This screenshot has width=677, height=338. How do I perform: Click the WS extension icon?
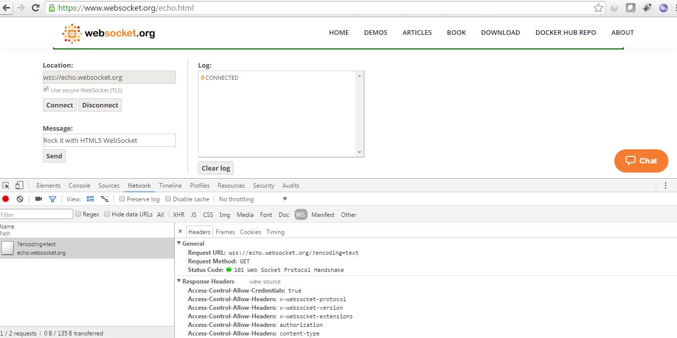point(663,8)
